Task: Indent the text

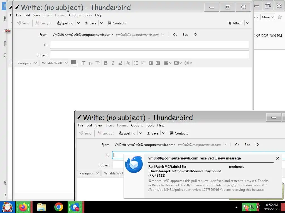Action: [x=158, y=63]
